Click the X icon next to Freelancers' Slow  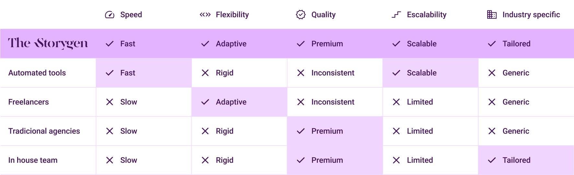coord(109,102)
